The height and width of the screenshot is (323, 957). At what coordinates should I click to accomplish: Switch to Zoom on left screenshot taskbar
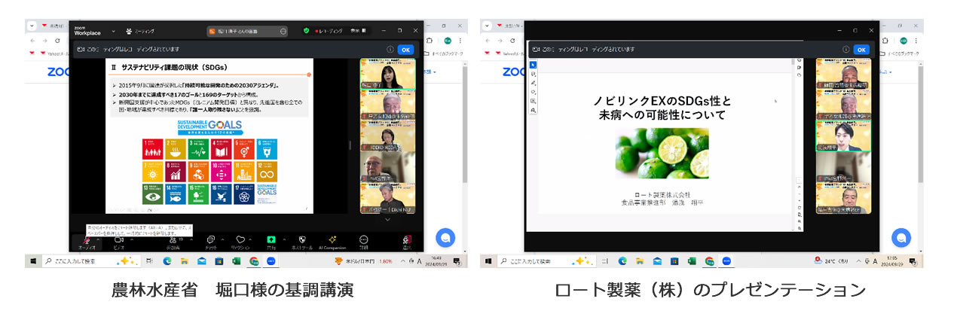[x=271, y=261]
